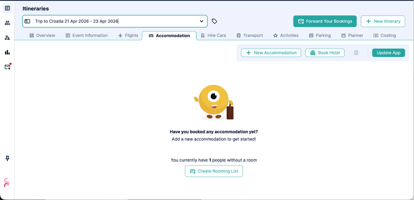The width and height of the screenshot is (414, 200).
Task: Switch to the Overview tab
Action: tap(42, 35)
